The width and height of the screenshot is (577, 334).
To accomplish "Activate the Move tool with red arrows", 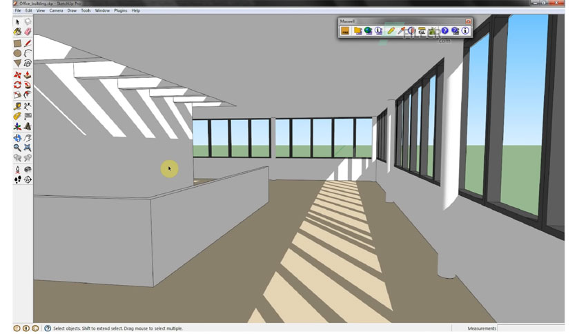I will click(17, 75).
